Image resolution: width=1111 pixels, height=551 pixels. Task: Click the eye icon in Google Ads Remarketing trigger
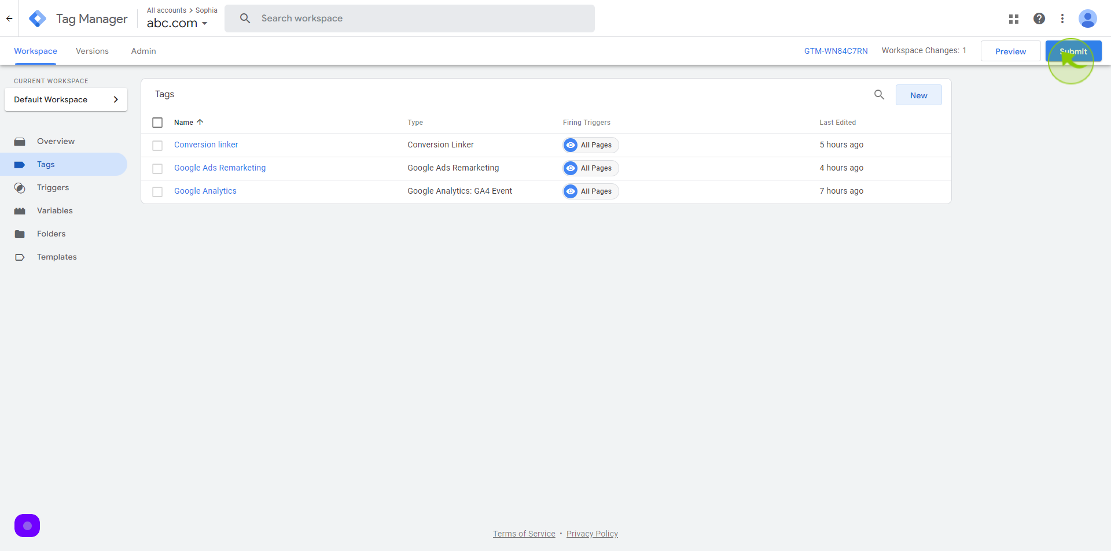(571, 168)
